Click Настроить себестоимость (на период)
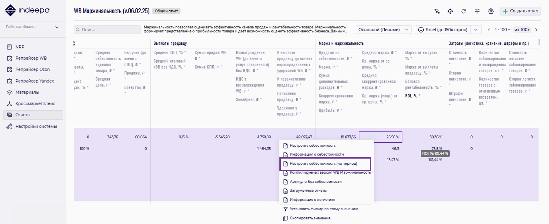The image size is (549, 224). [325, 164]
